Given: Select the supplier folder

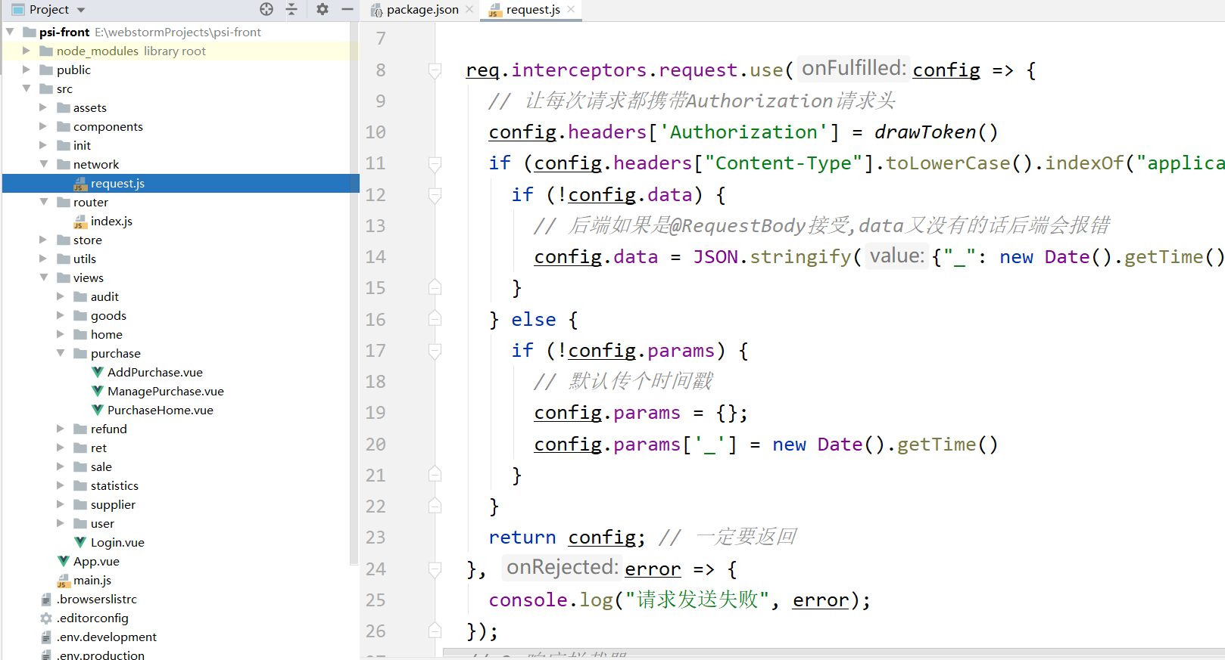Looking at the screenshot, I should coord(113,504).
